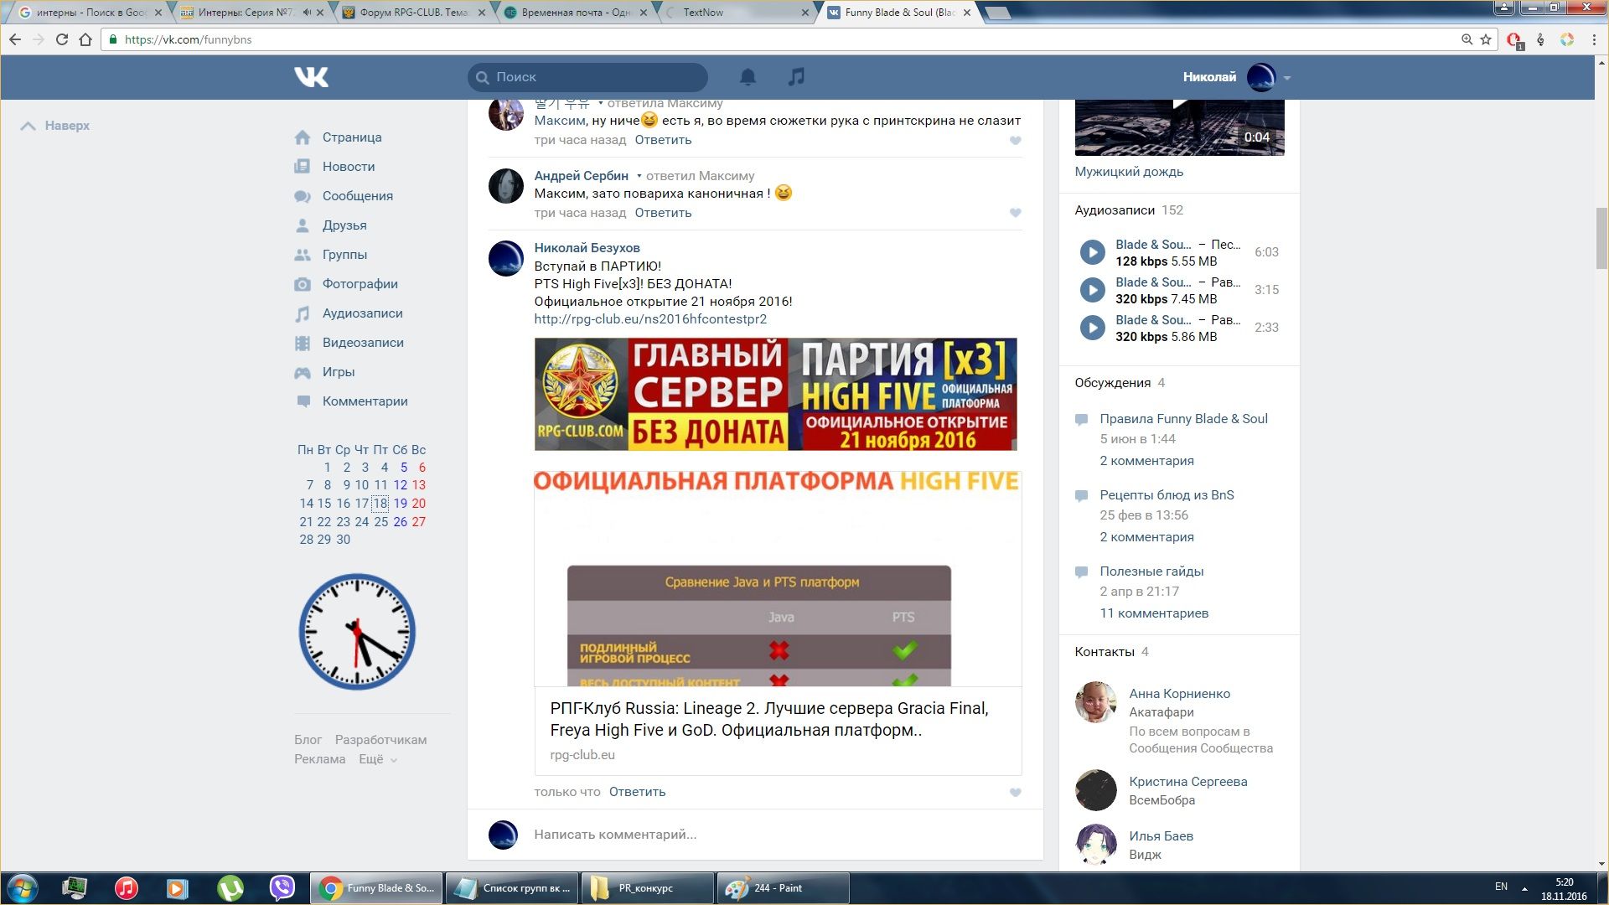1609x905 pixels.
Task: Switch to the Форум RPG-CLUB browser tab
Action: 412,13
